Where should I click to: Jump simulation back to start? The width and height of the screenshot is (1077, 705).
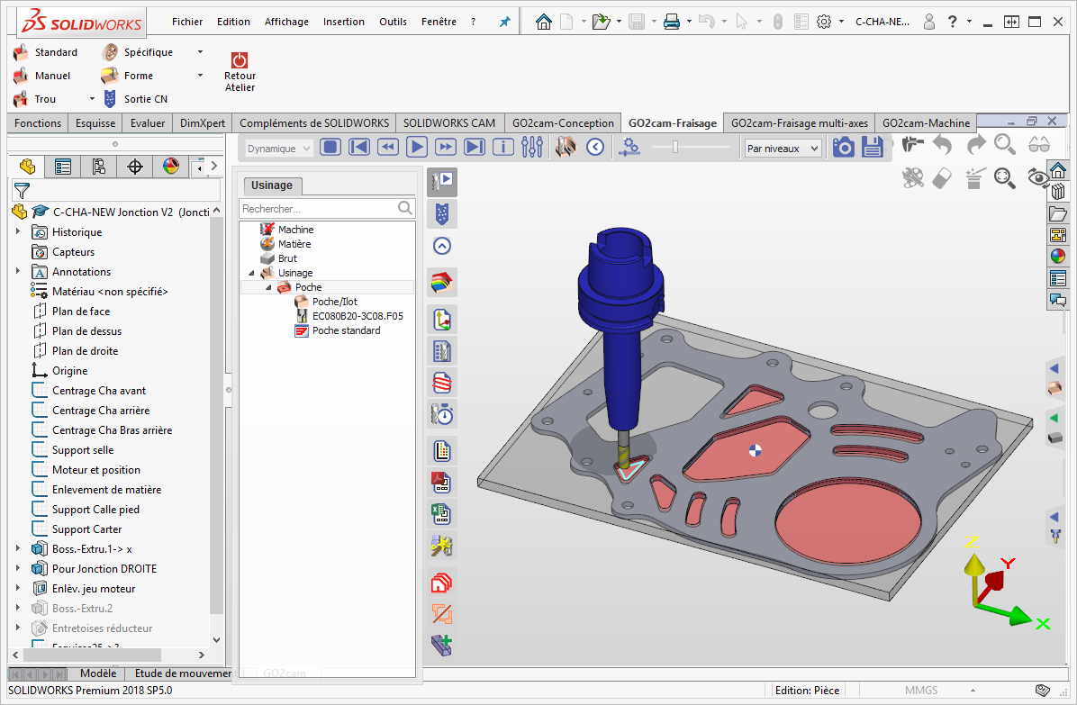(x=359, y=147)
